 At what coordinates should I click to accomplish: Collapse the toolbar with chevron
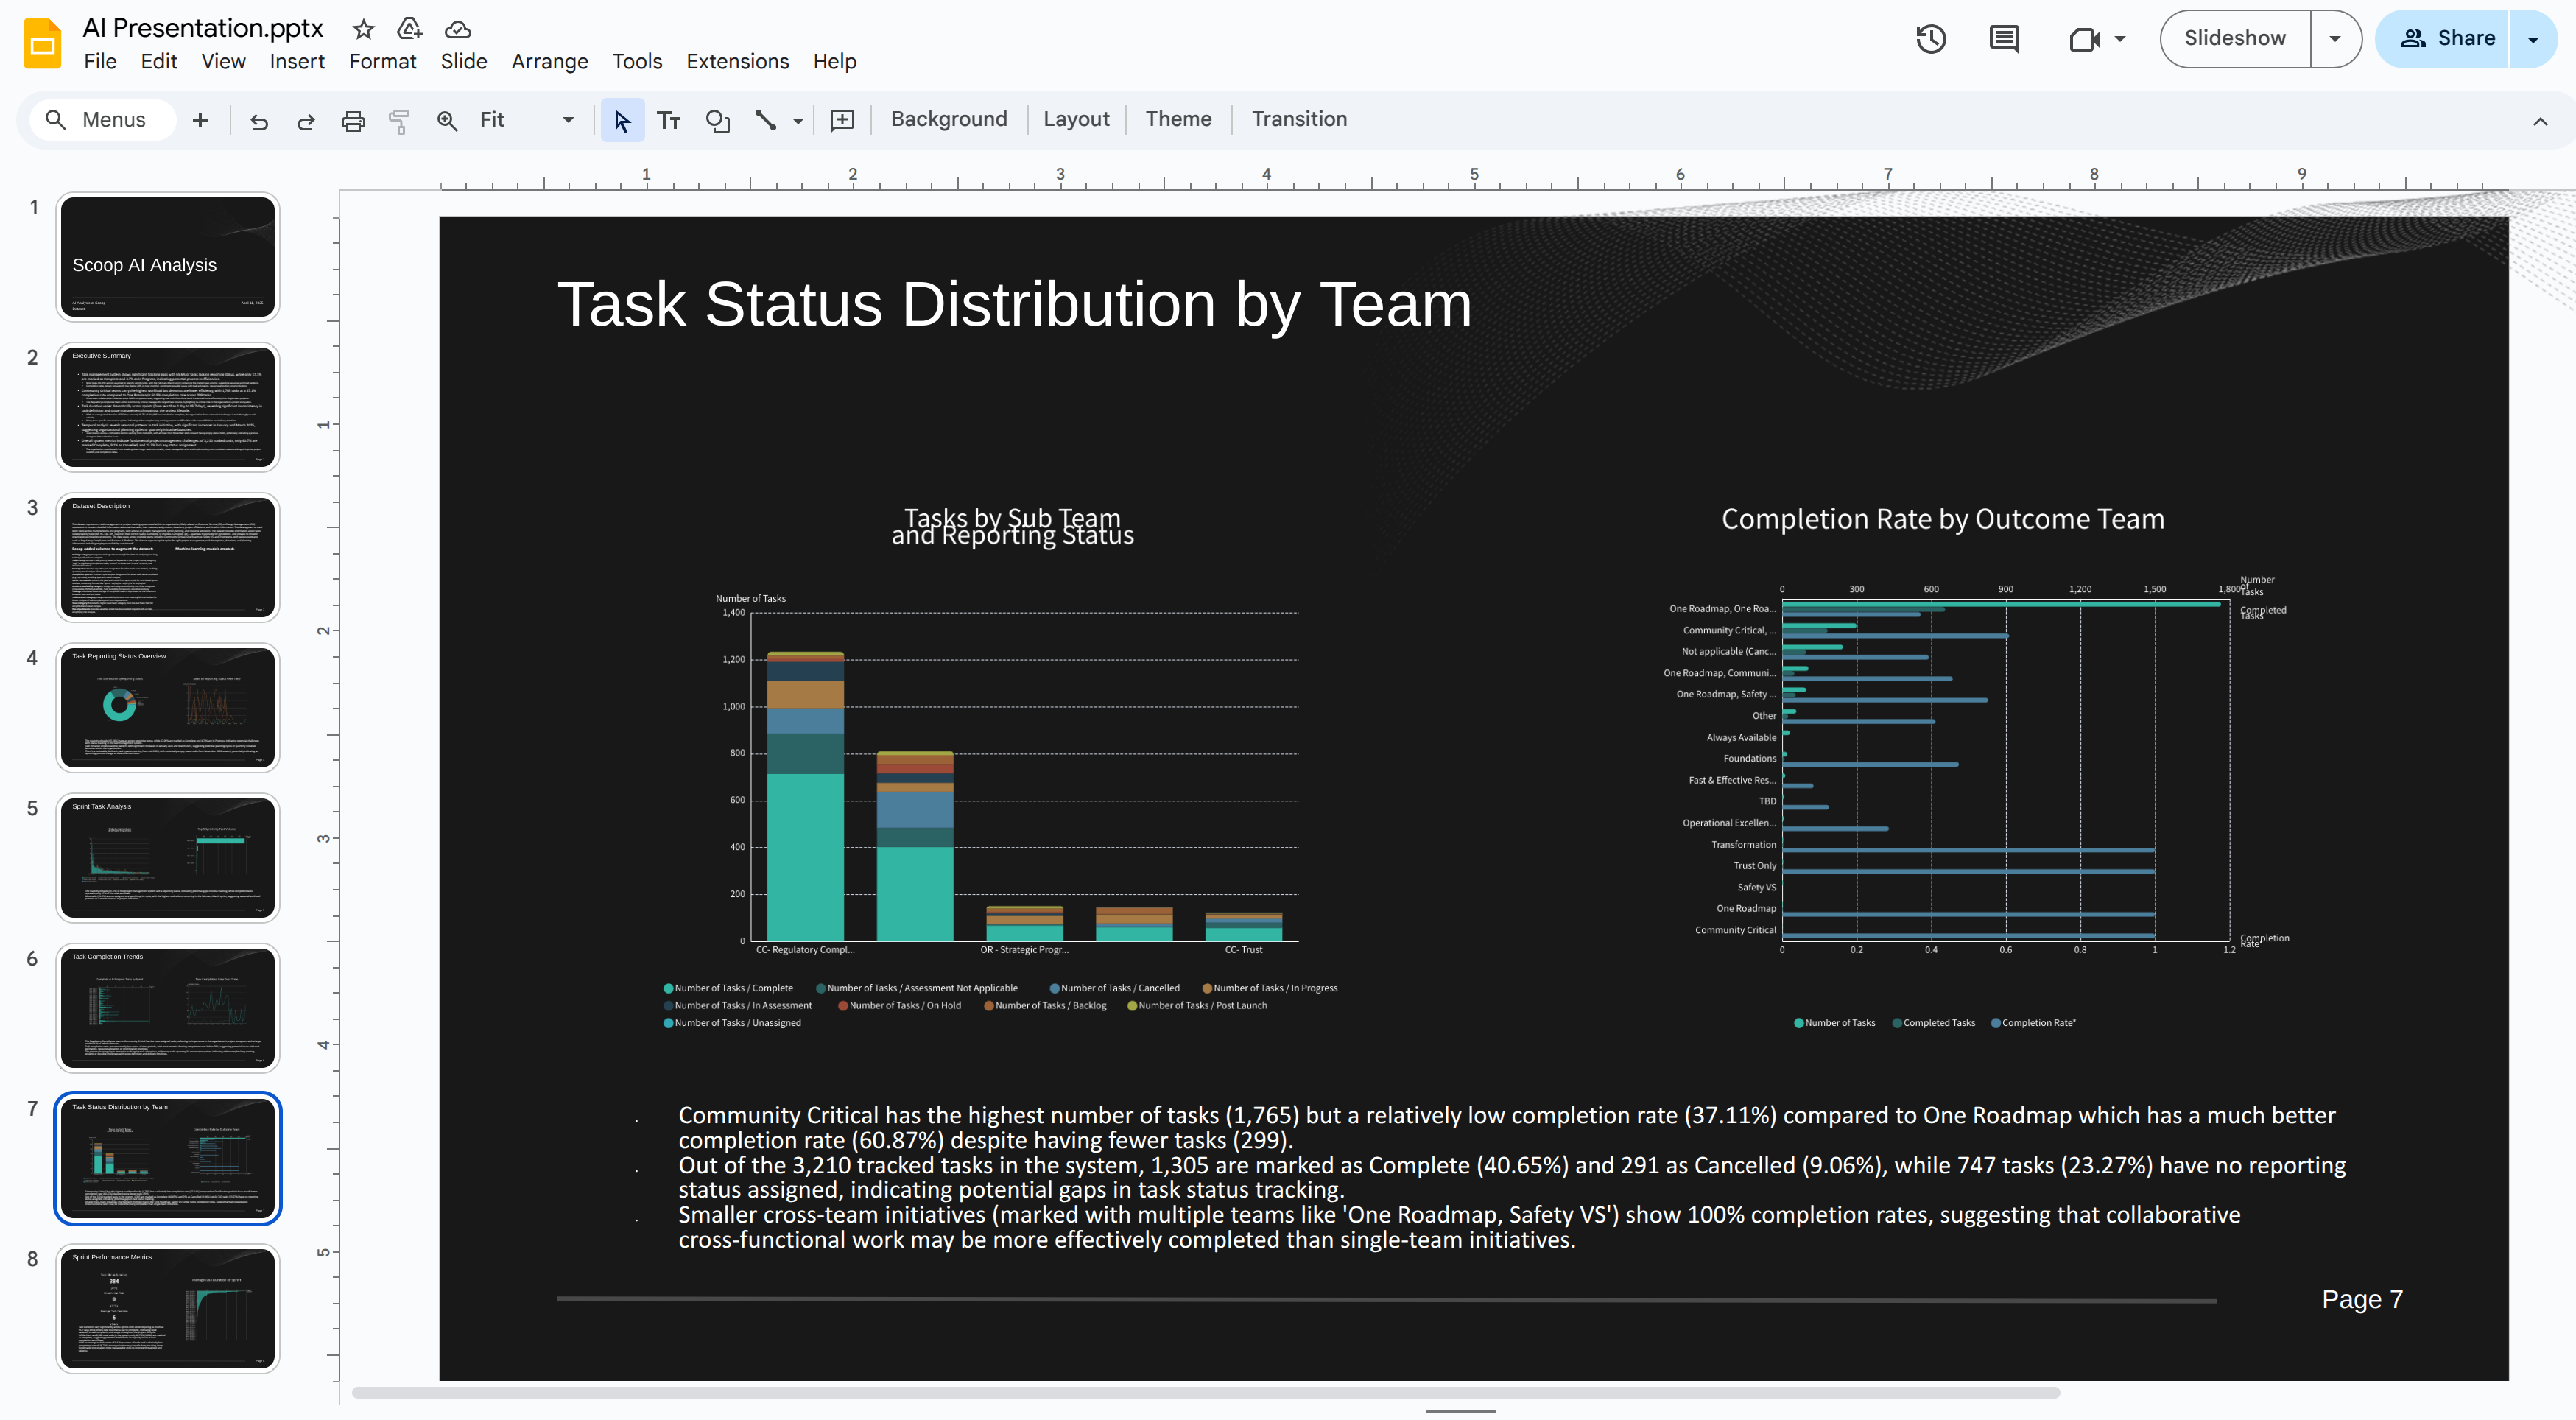pyautogui.click(x=2540, y=121)
